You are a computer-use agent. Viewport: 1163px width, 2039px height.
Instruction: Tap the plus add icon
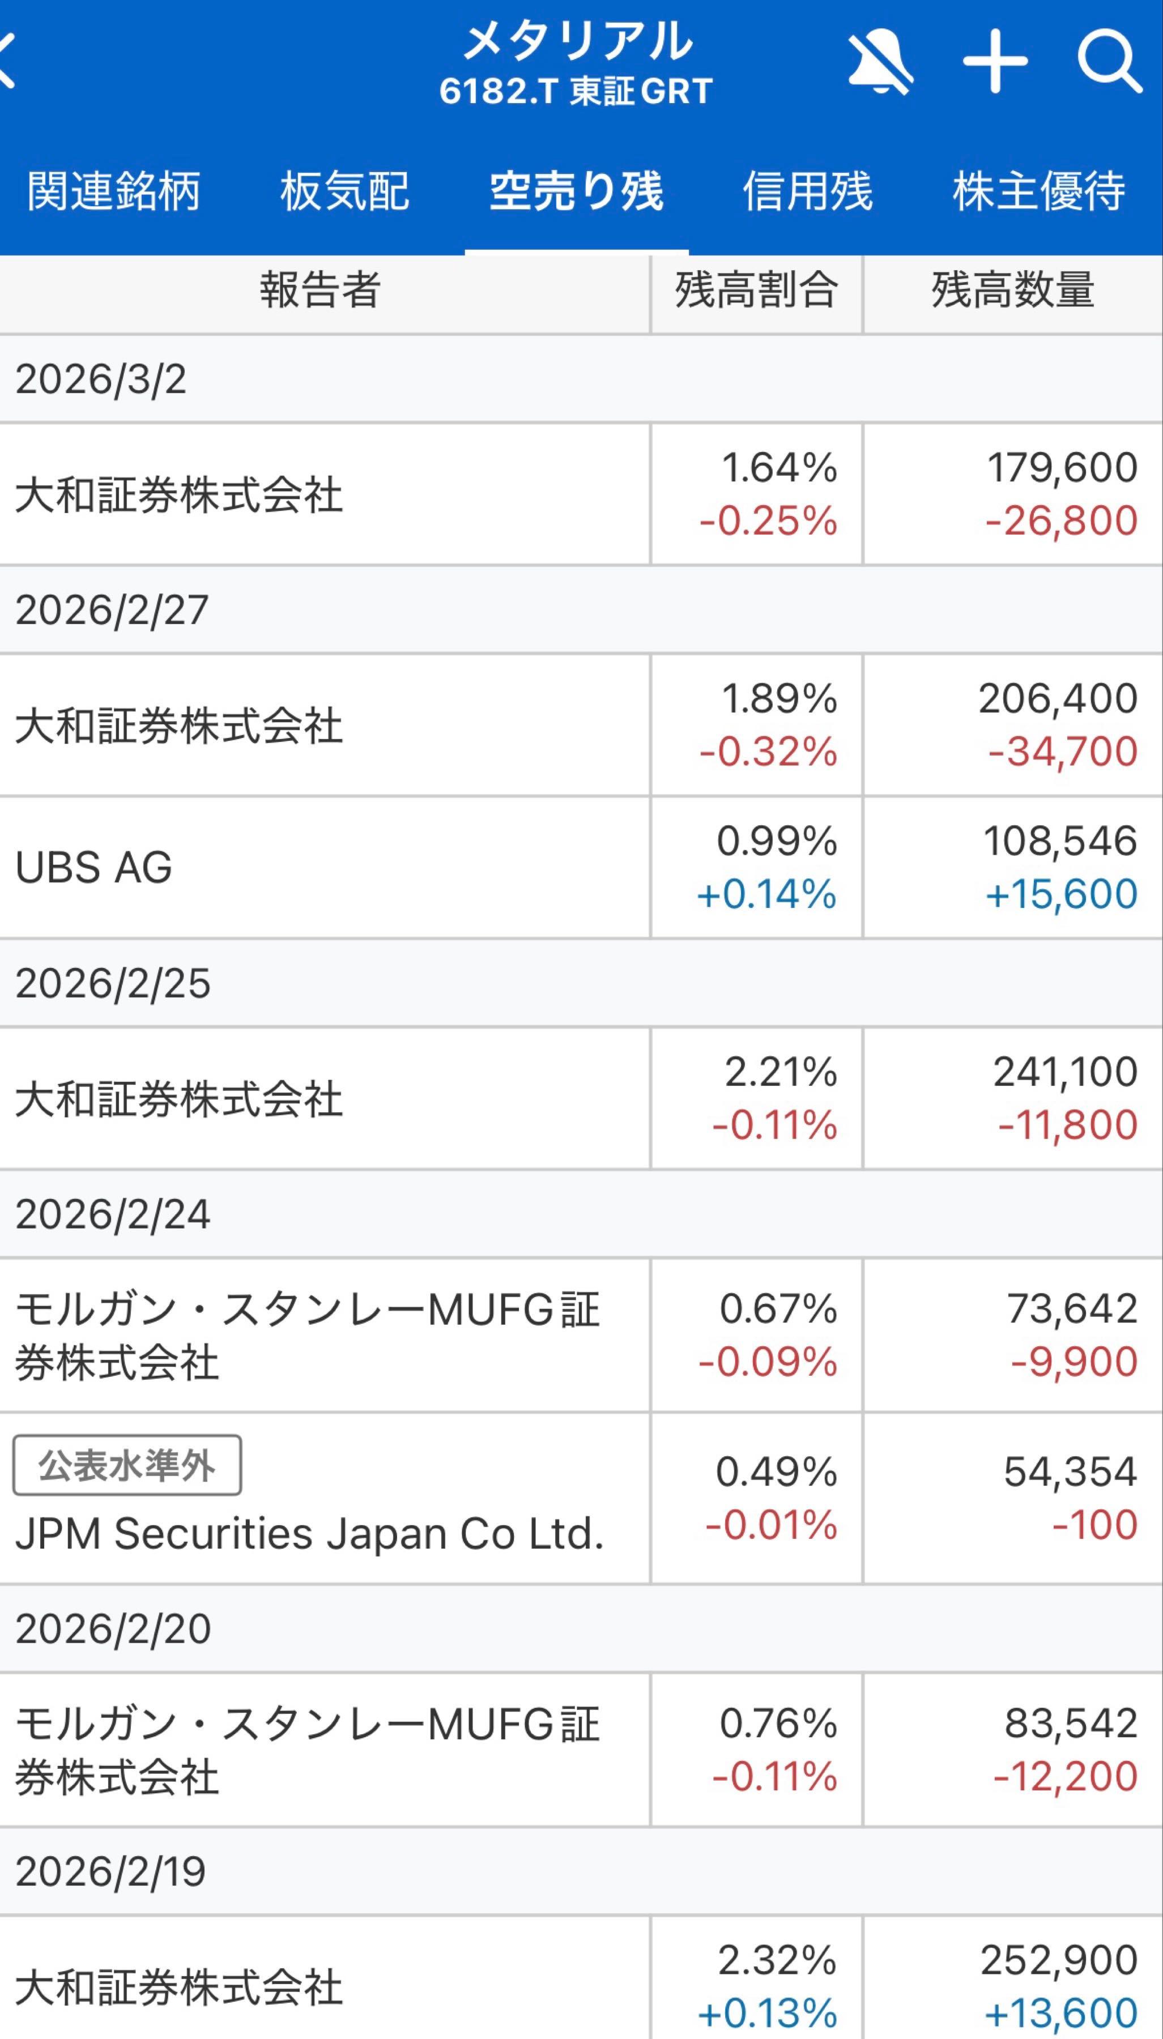tap(995, 62)
